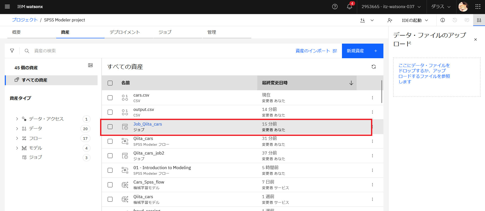Viewport: 485px width, 211px height.
Task: Click the Job_Qiita_cars job icon
Action: (x=125, y=127)
